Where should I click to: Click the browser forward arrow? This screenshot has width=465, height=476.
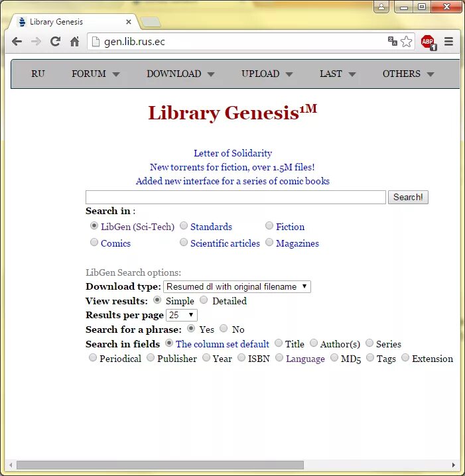point(36,41)
